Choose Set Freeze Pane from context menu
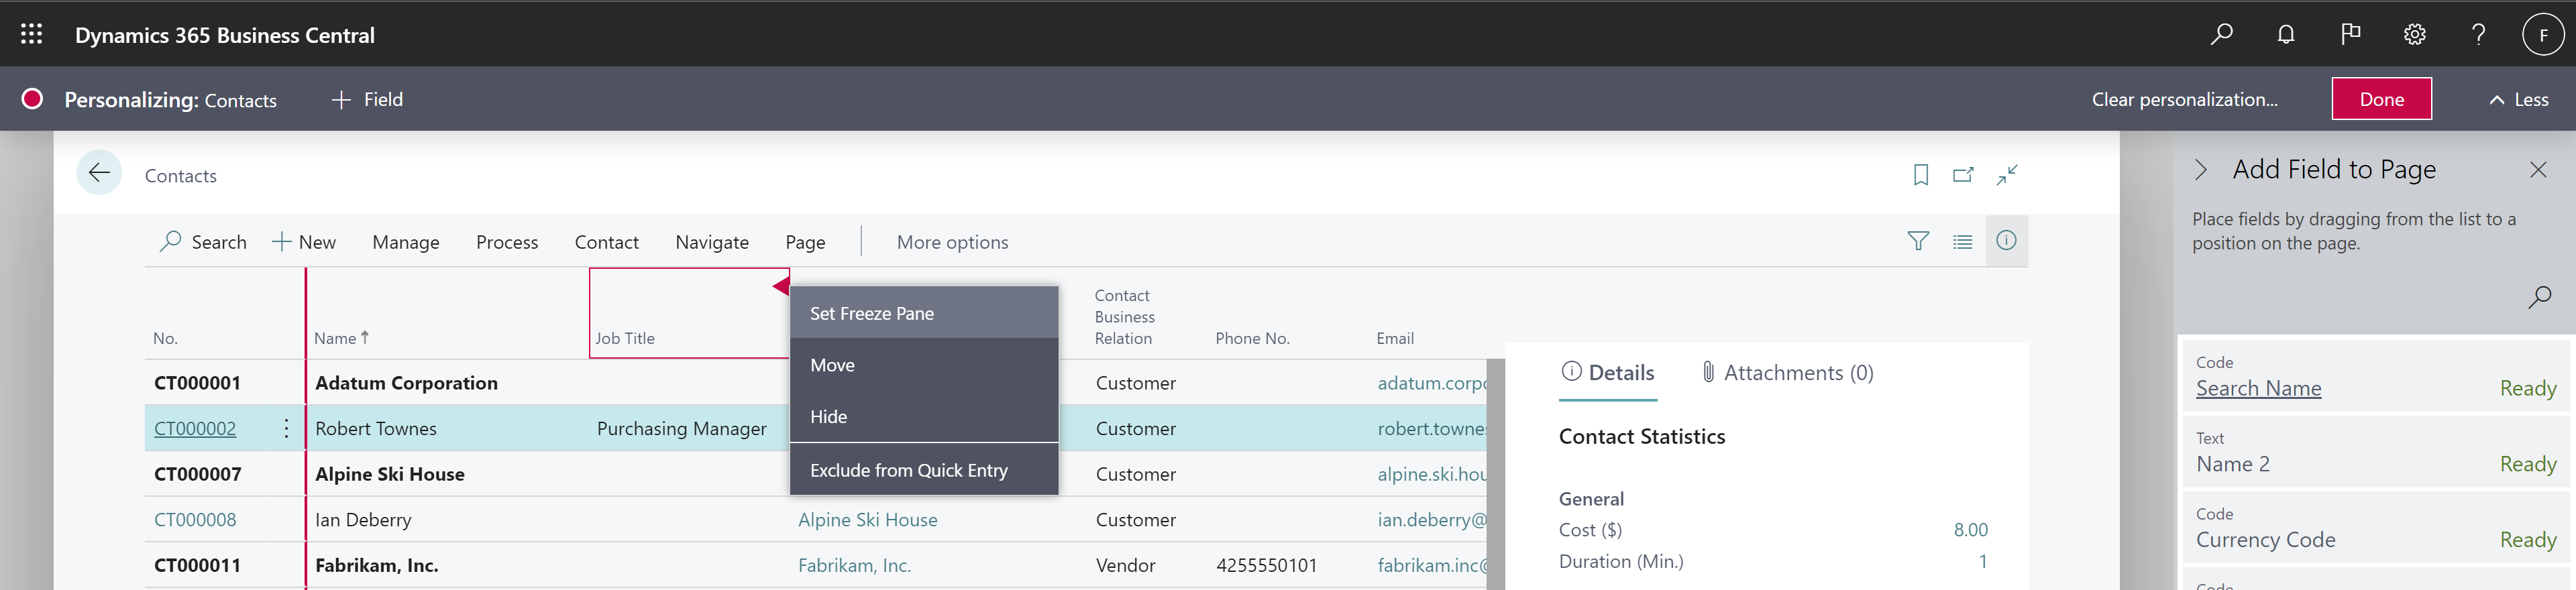Image resolution: width=2576 pixels, height=590 pixels. pos(871,314)
